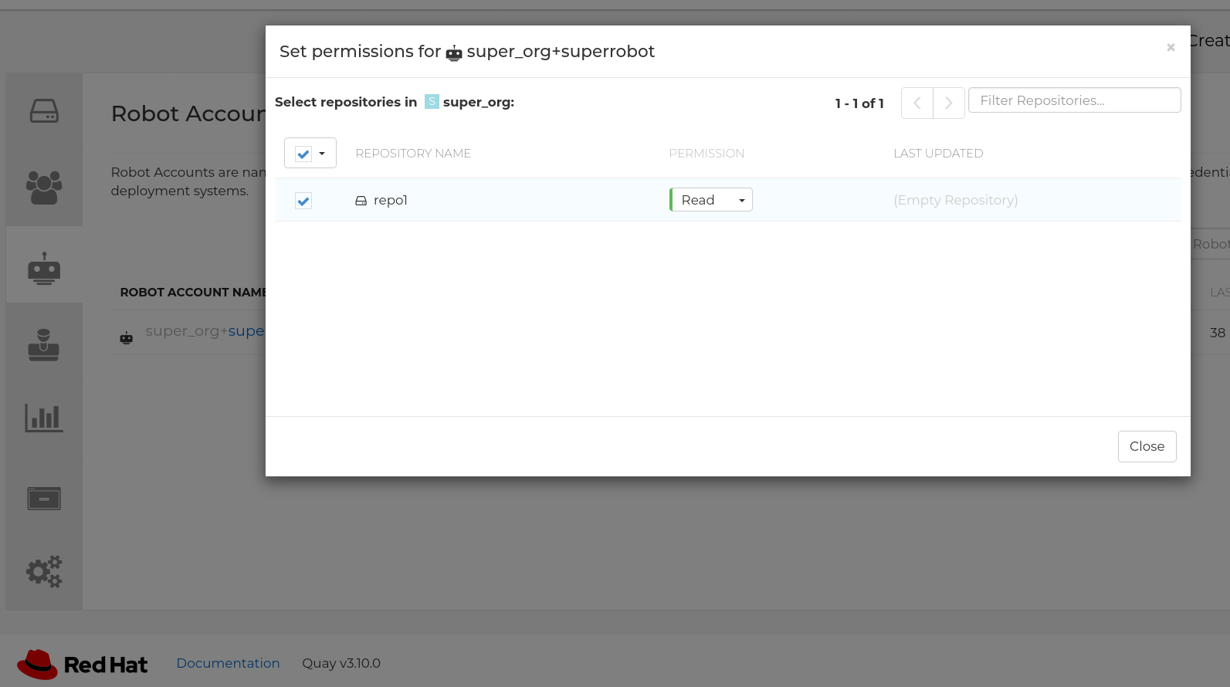Open the Repositories tab in sidebar
This screenshot has height=687, width=1230.
[44, 111]
